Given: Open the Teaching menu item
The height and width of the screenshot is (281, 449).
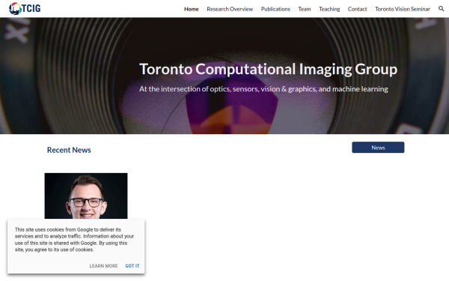Looking at the screenshot, I should click(x=329, y=9).
